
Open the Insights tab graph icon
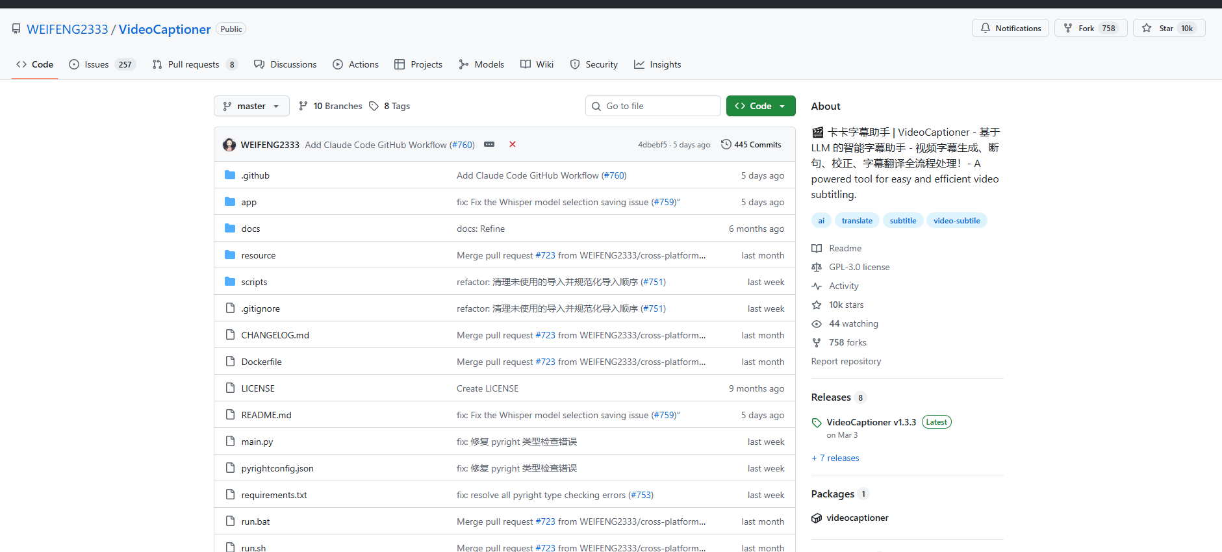(x=639, y=64)
